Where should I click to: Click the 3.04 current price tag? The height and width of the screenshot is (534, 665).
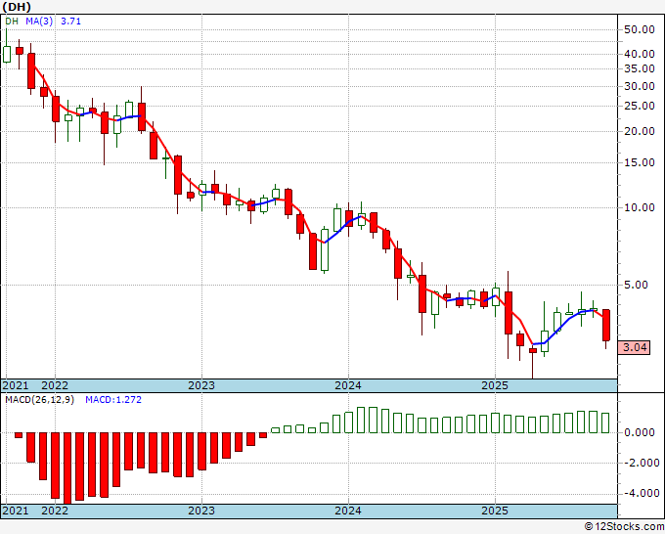point(634,347)
